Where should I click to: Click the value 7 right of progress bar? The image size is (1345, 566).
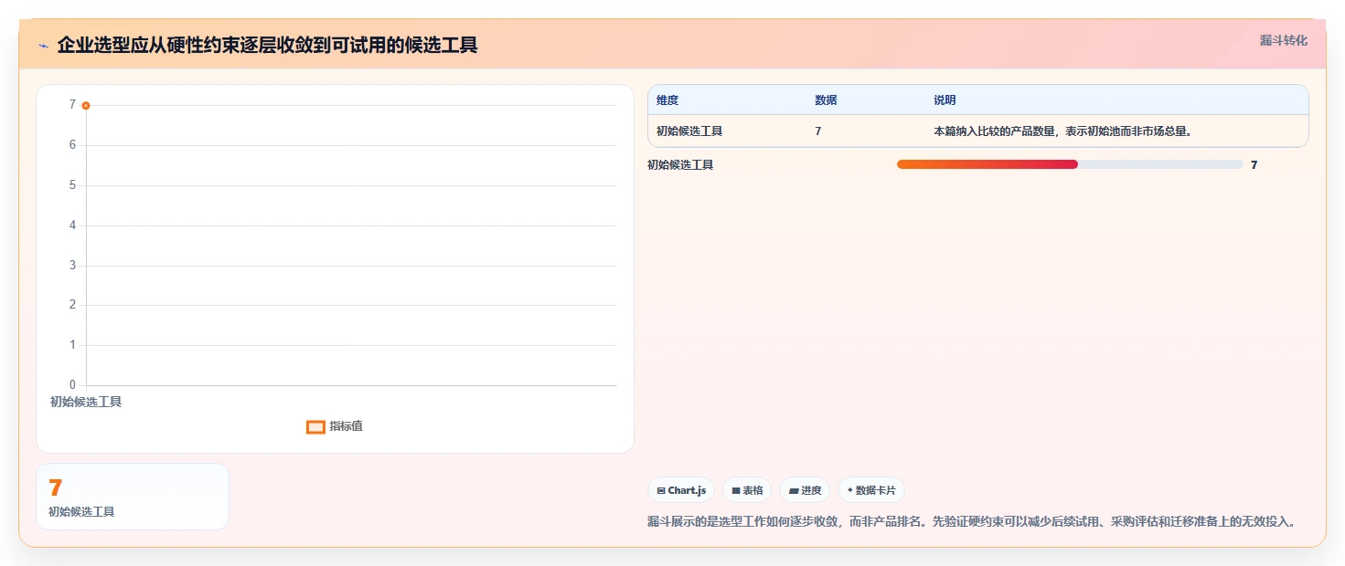pos(1254,165)
